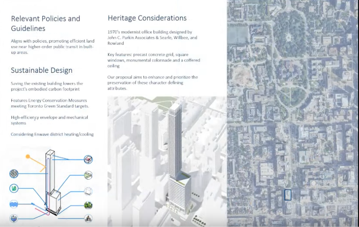Click the Toronto Green Standard targets line
This screenshot has height=227, width=359.
tap(50, 106)
